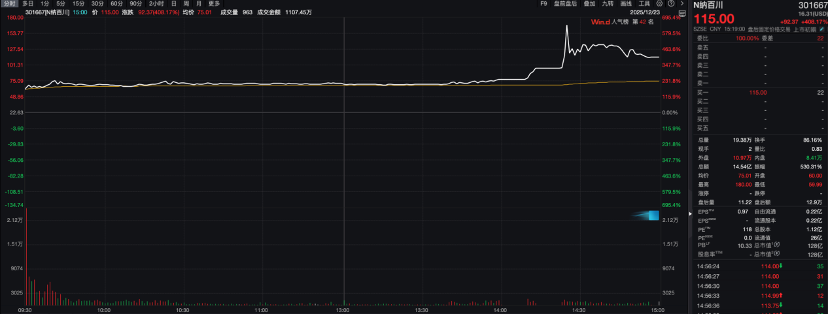Click the help question mark icon
Viewport: 828px width, 314px height.
coord(671,4)
